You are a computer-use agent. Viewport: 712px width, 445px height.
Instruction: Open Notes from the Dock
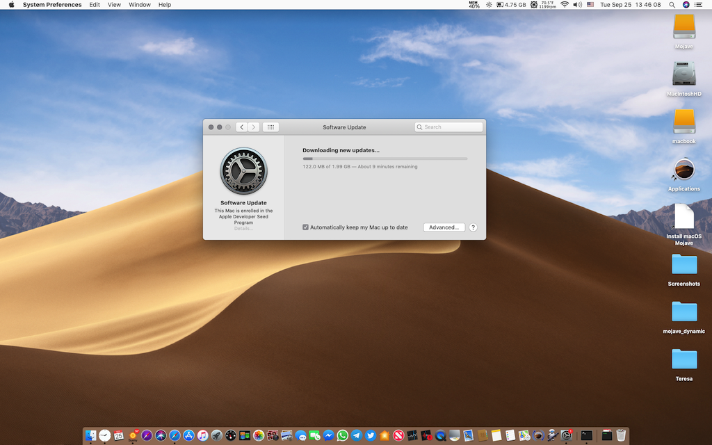click(x=496, y=435)
